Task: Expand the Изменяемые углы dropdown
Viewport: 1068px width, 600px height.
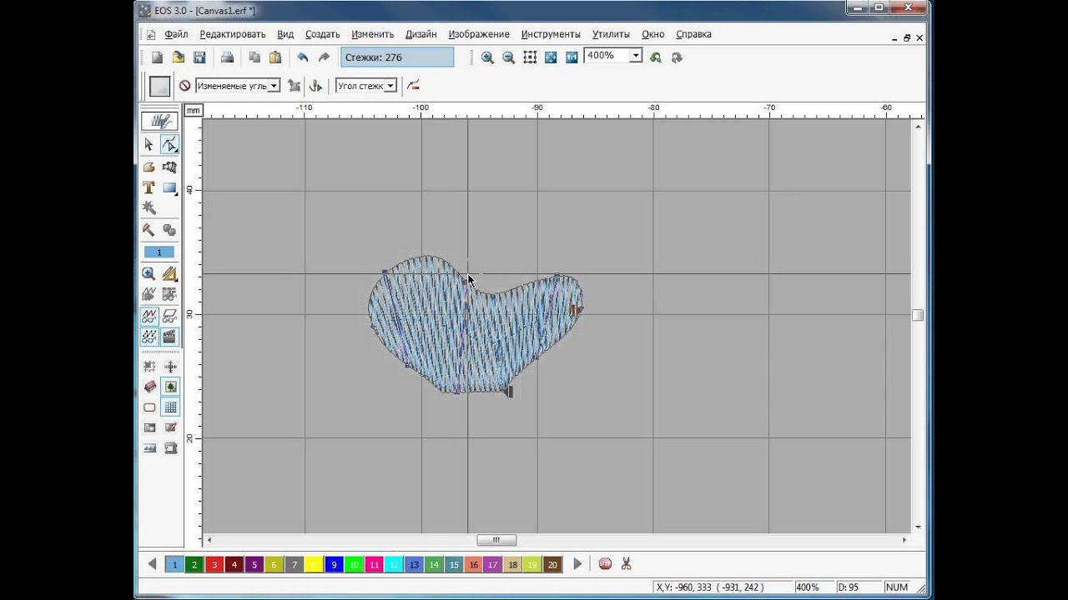Action: point(274,86)
